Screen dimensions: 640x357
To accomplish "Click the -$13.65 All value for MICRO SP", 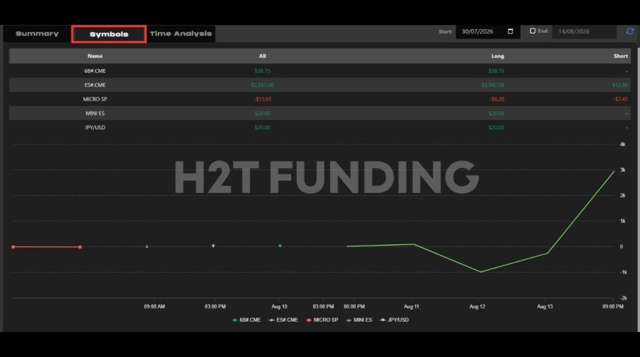I will coord(262,99).
